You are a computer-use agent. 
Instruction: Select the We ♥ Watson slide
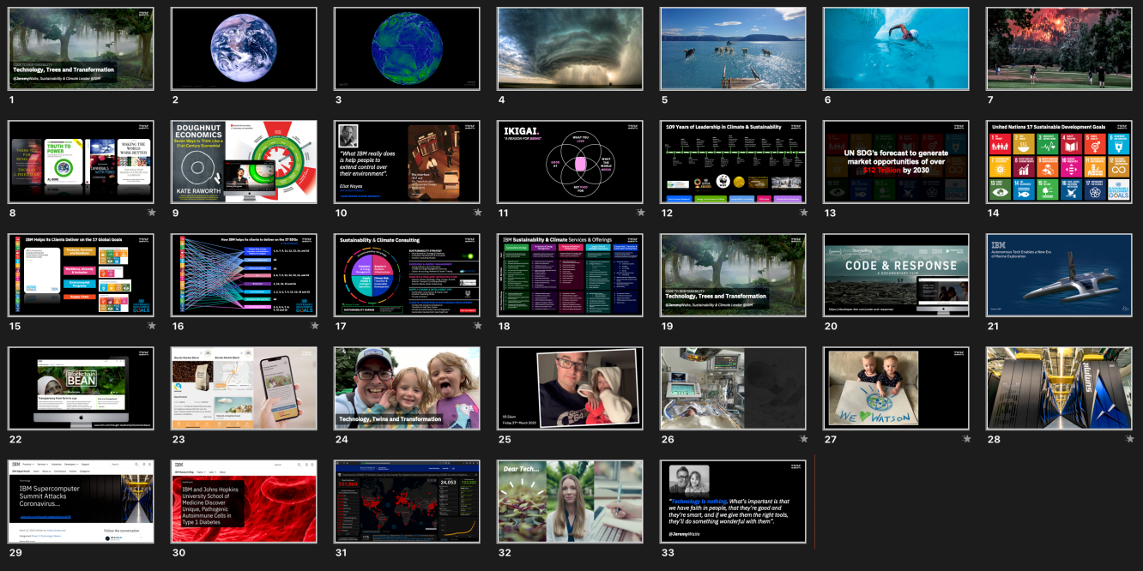(897, 388)
